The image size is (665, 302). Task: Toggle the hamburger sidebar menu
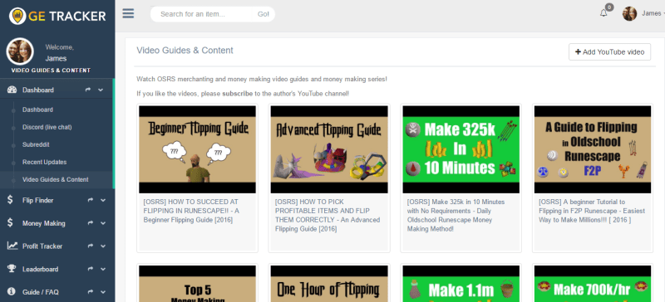pyautogui.click(x=128, y=13)
